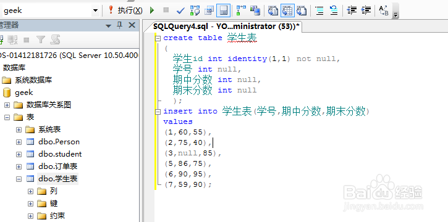The height and width of the screenshot is (222, 448).
Task: Select the SQL Server 10.50 server node
Action: pyautogui.click(x=69, y=55)
